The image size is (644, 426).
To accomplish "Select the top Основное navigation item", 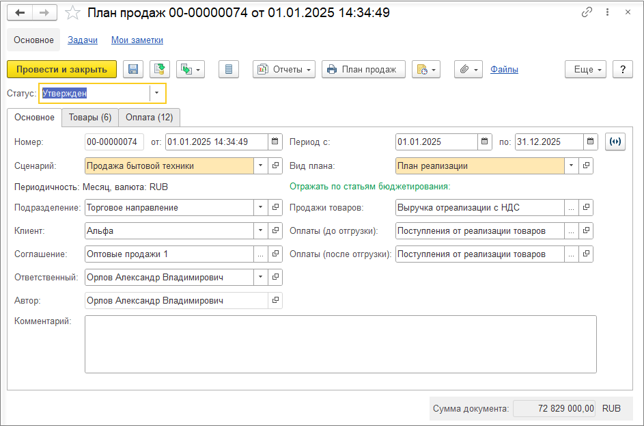I will pos(33,40).
